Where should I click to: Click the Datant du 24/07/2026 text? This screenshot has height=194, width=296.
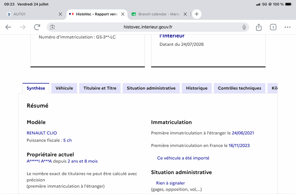[182, 44]
